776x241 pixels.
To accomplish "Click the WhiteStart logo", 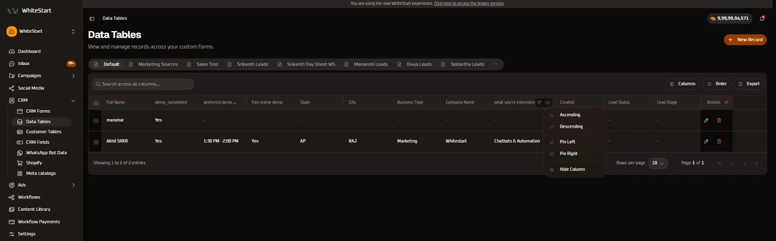I will (x=30, y=10).
